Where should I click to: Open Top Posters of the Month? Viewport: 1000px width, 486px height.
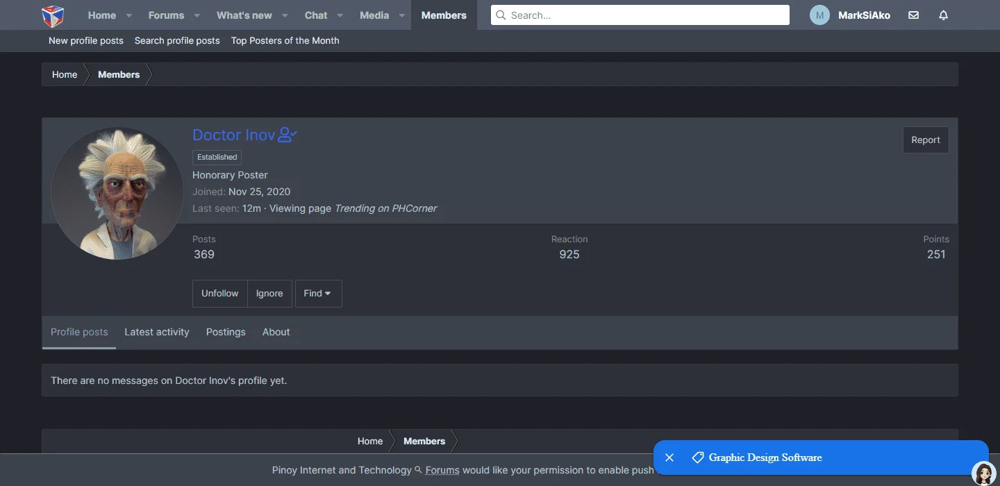click(285, 41)
